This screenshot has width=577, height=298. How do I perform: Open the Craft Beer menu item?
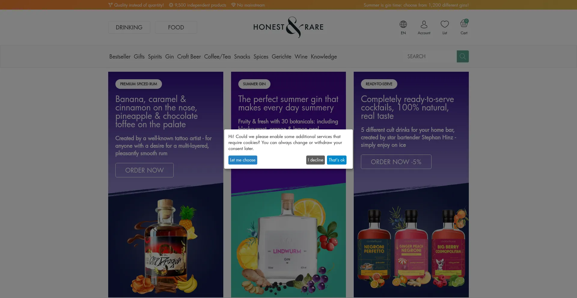(189, 56)
